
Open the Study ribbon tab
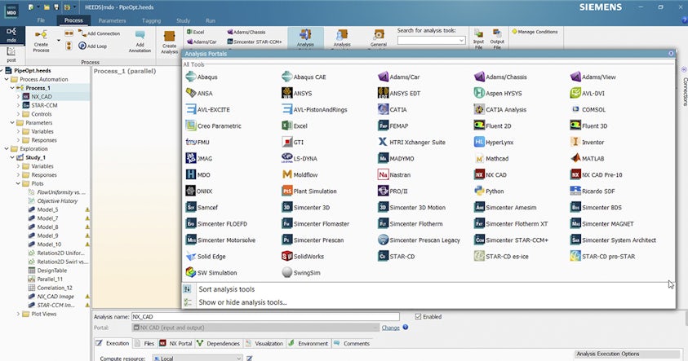(x=184, y=20)
